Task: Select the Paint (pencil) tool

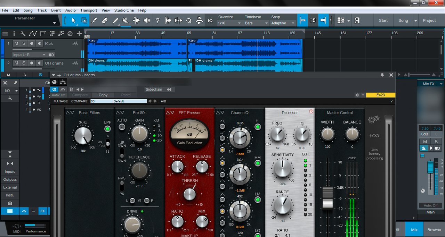Action: [115, 20]
